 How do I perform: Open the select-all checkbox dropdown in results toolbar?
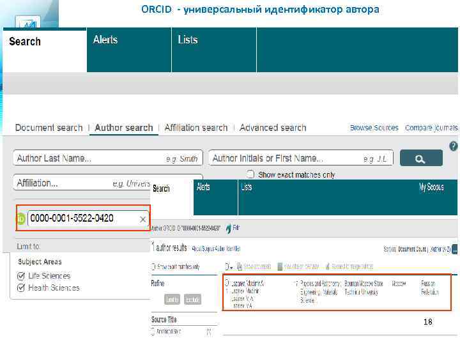coord(229,266)
